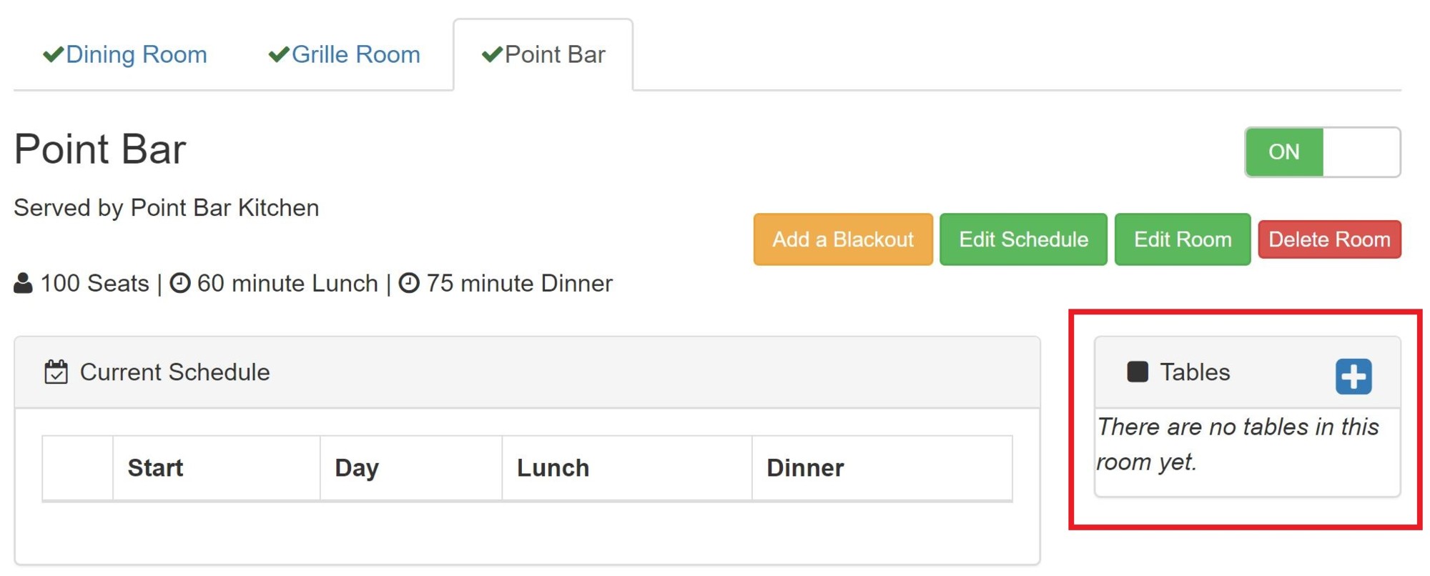Open Edit Room for Point Bar
Image resolution: width=1430 pixels, height=576 pixels.
pyautogui.click(x=1182, y=239)
